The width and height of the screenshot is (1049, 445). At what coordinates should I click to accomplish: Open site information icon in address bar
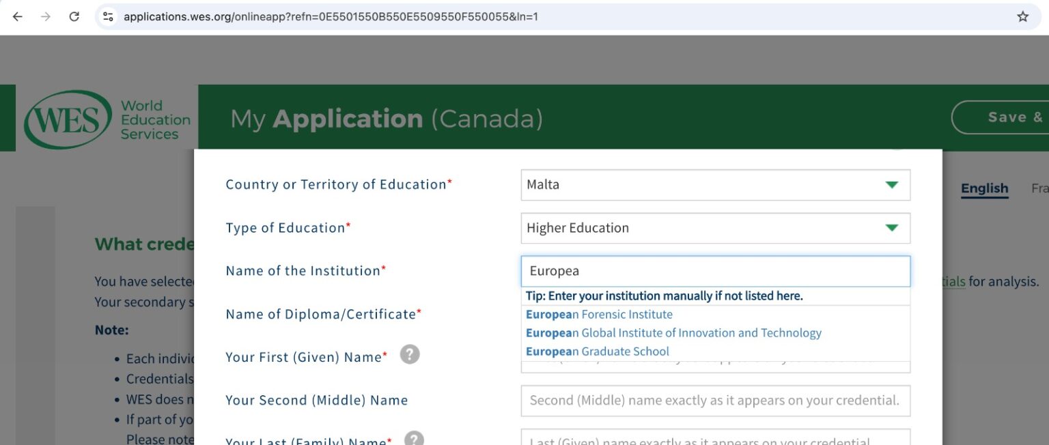[x=108, y=16]
